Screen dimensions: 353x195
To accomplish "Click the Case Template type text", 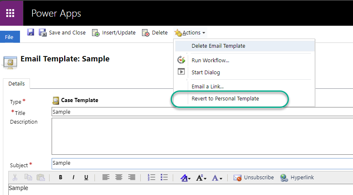I will click(80, 100).
